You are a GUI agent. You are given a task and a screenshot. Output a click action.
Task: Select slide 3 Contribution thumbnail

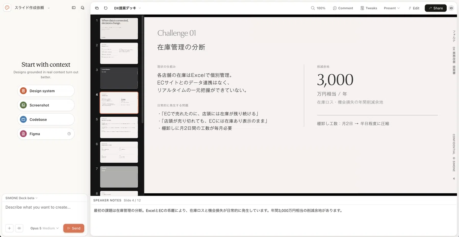[119, 78]
